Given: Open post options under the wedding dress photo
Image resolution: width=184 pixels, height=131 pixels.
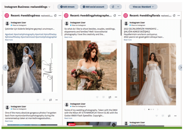Looking at the screenshot, I should tap(57, 100).
